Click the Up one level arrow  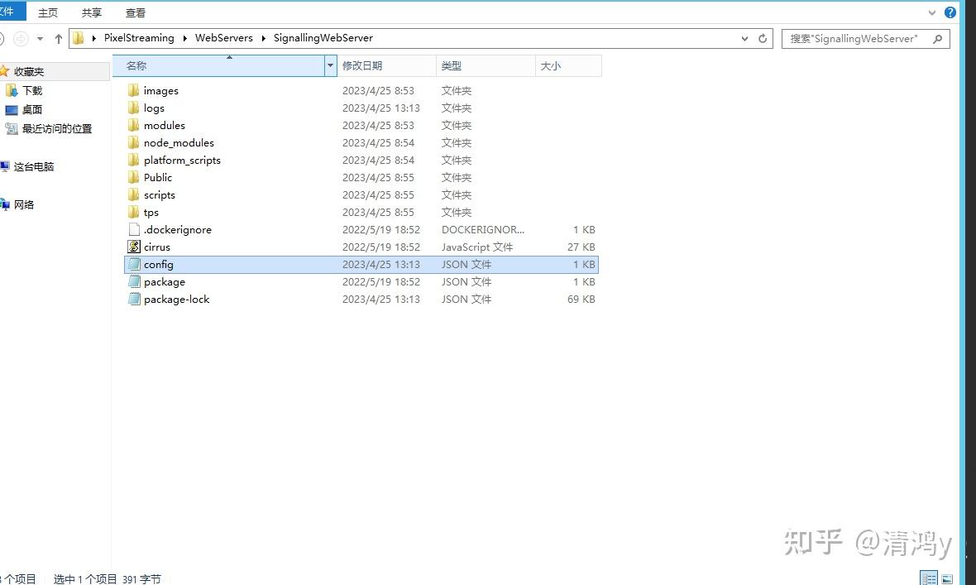[x=59, y=39]
